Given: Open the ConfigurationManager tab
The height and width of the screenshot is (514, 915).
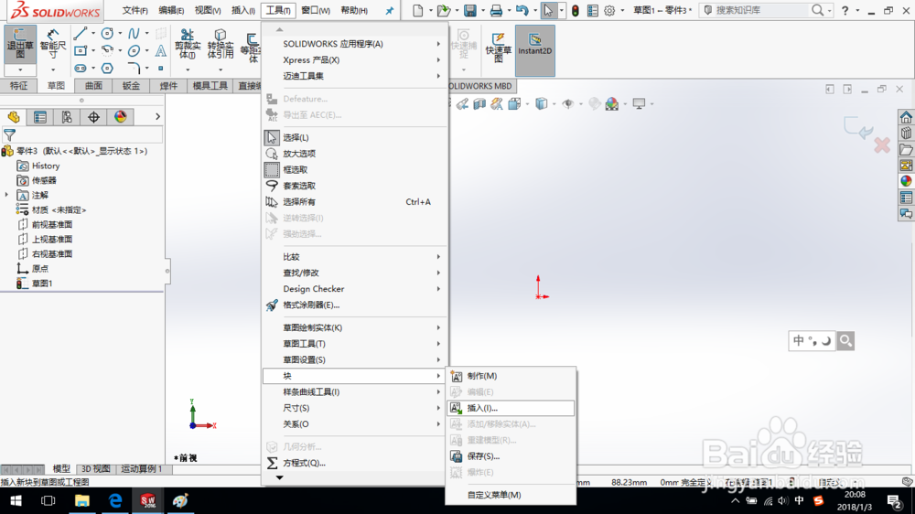Looking at the screenshot, I should click(67, 117).
